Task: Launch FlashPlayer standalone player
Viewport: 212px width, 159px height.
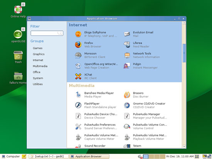Action: [96, 105]
